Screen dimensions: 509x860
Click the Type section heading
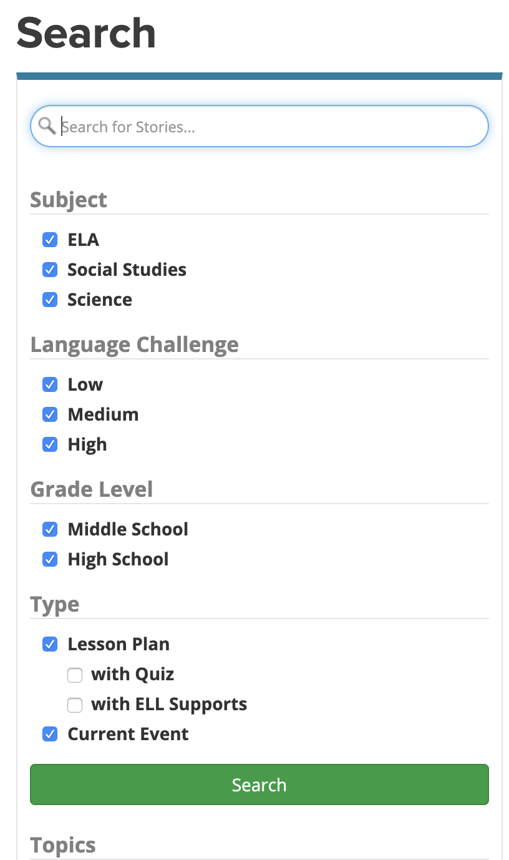click(55, 604)
